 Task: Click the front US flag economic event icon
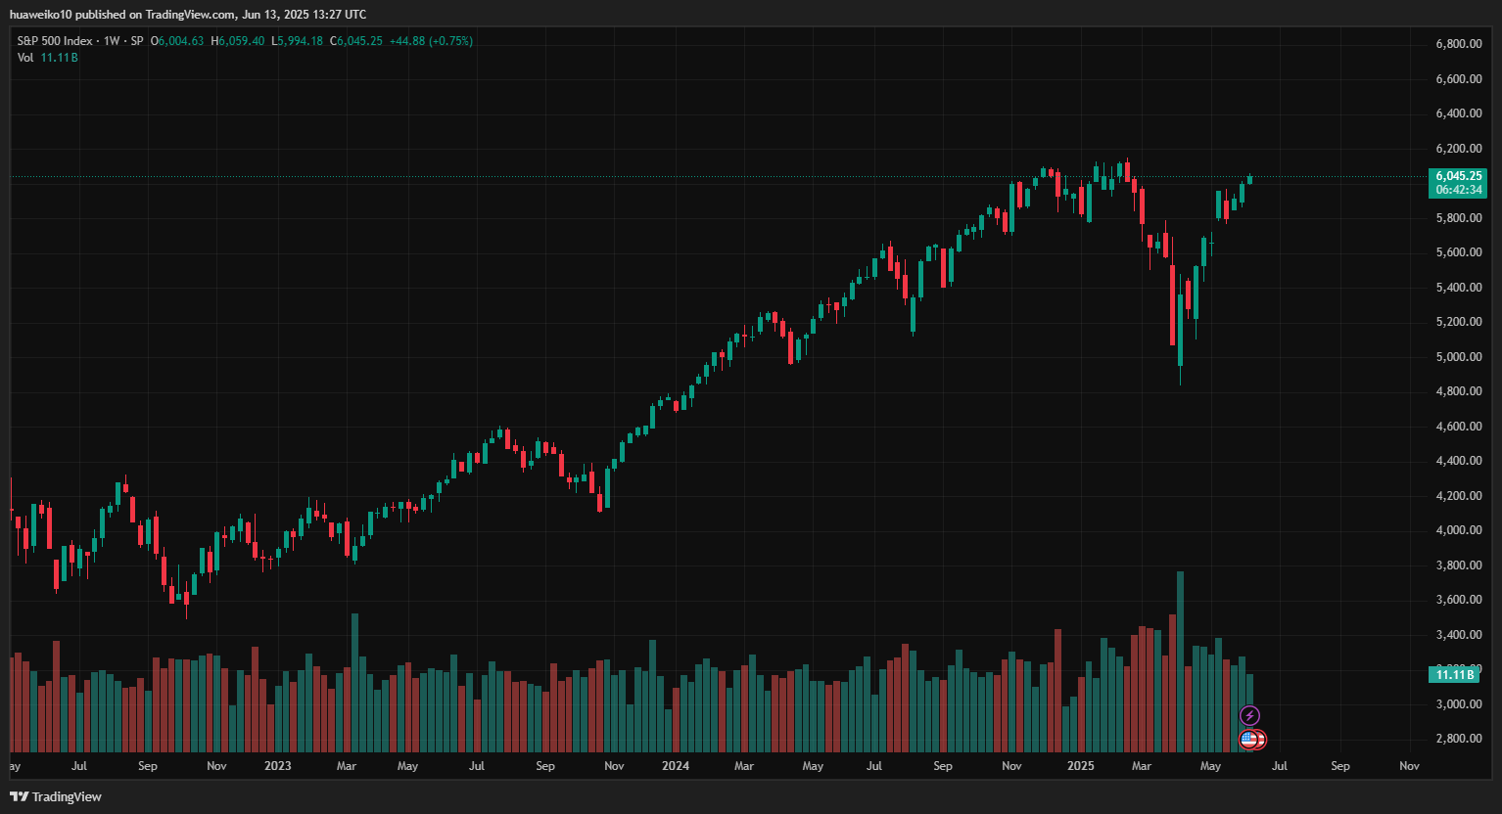point(1248,740)
